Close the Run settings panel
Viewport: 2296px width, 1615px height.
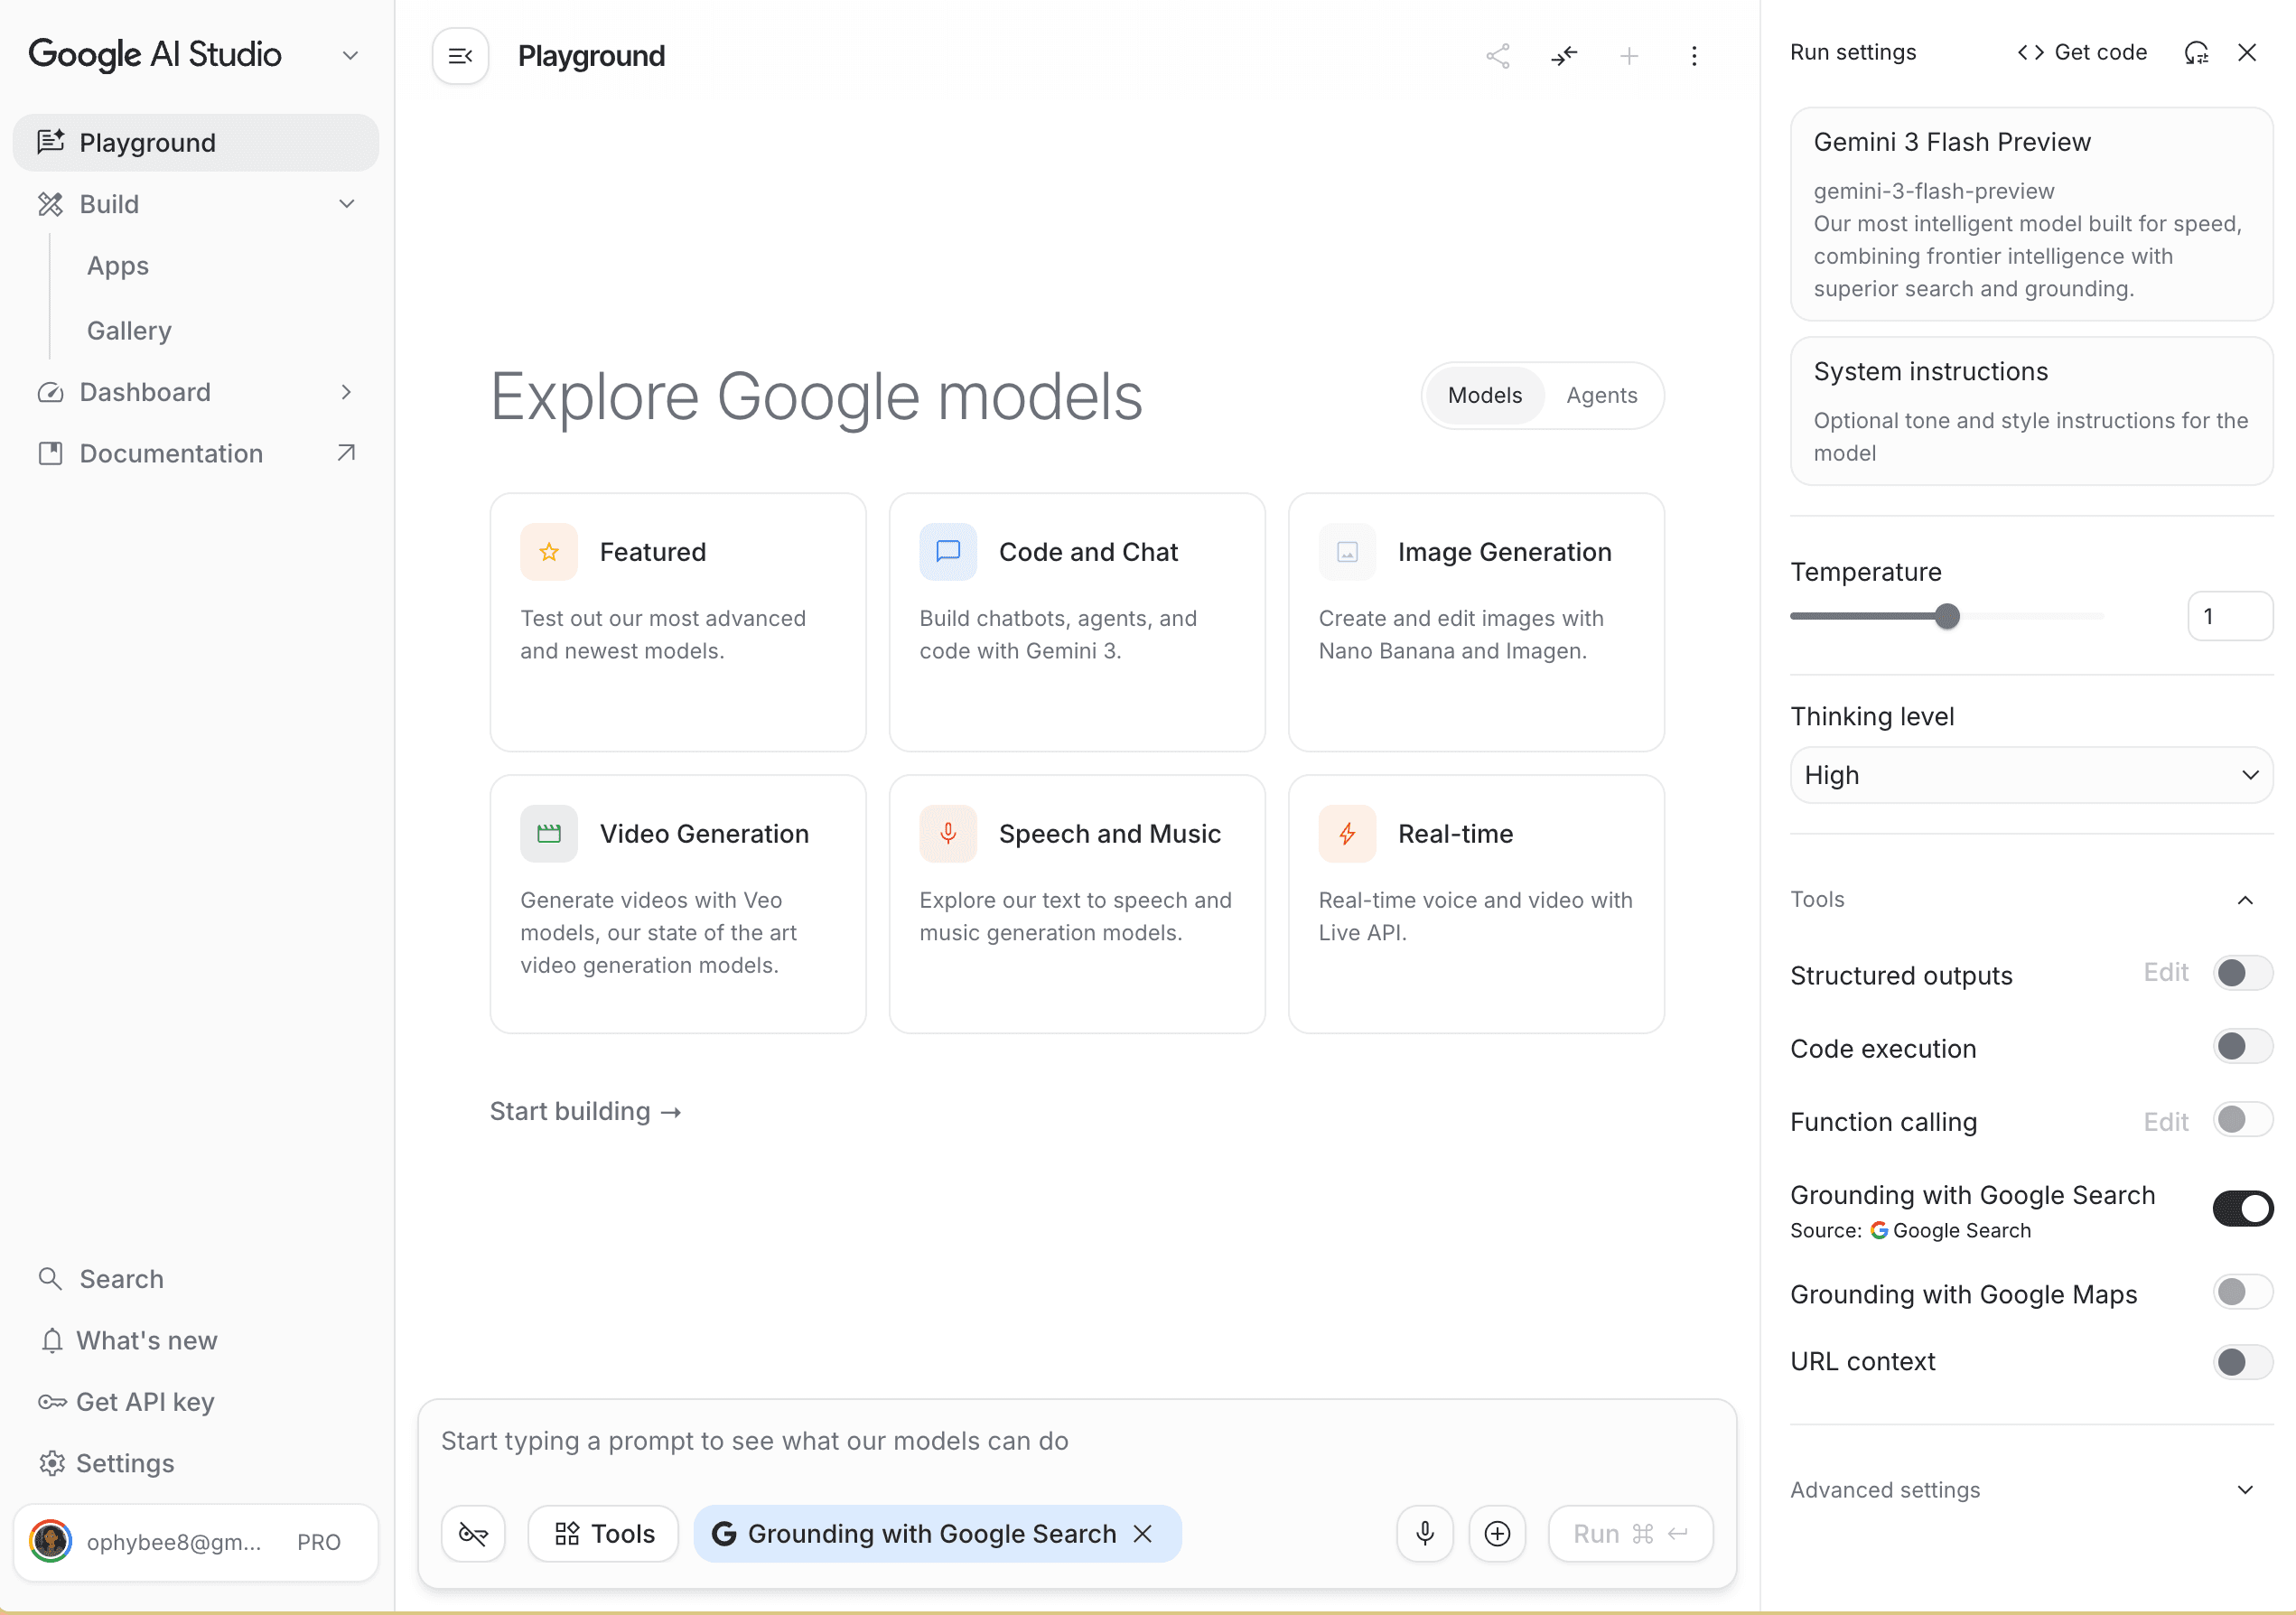tap(2247, 52)
